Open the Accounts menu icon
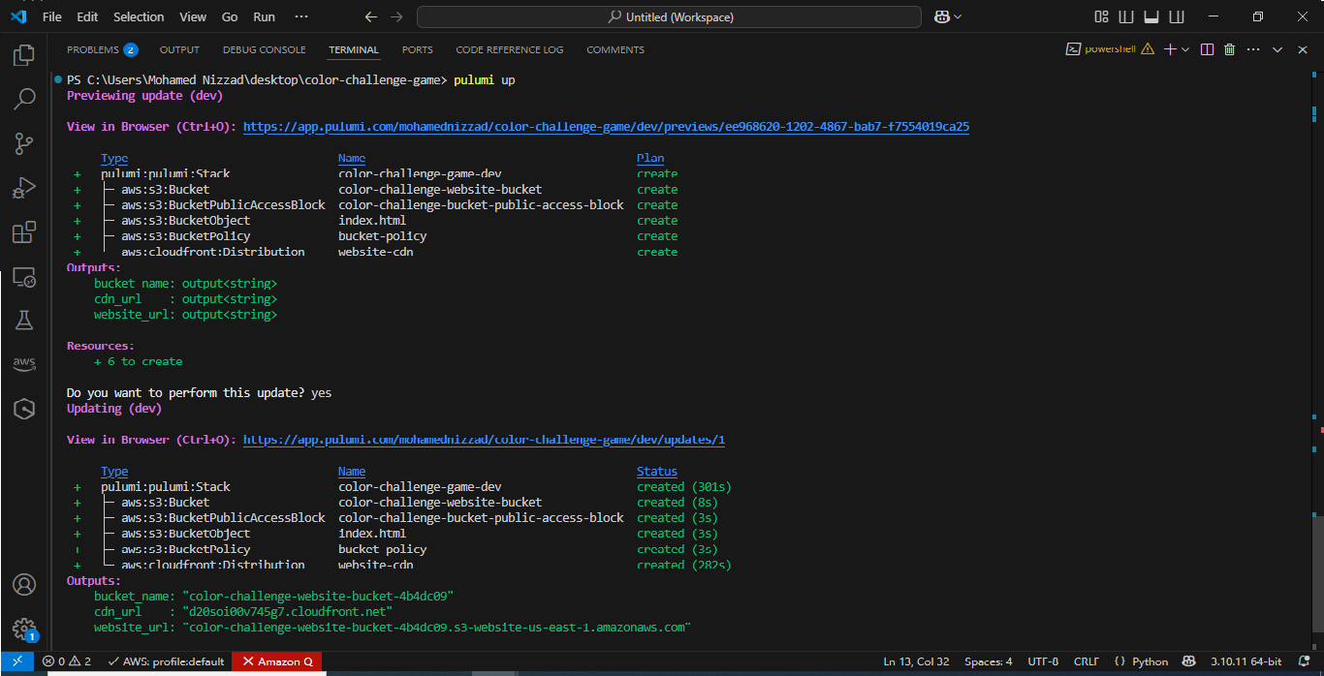 coord(24,585)
